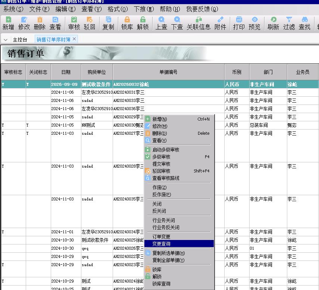The height and width of the screenshot is (290, 319).
Task: Choose 订单变更 in the context menu
Action: pyautogui.click(x=179, y=237)
